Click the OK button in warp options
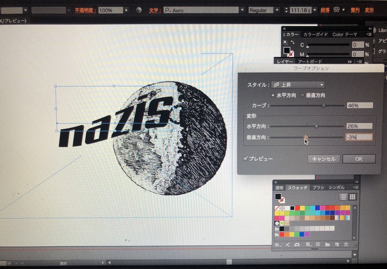Image resolution: width=387 pixels, height=269 pixels. coord(359,159)
